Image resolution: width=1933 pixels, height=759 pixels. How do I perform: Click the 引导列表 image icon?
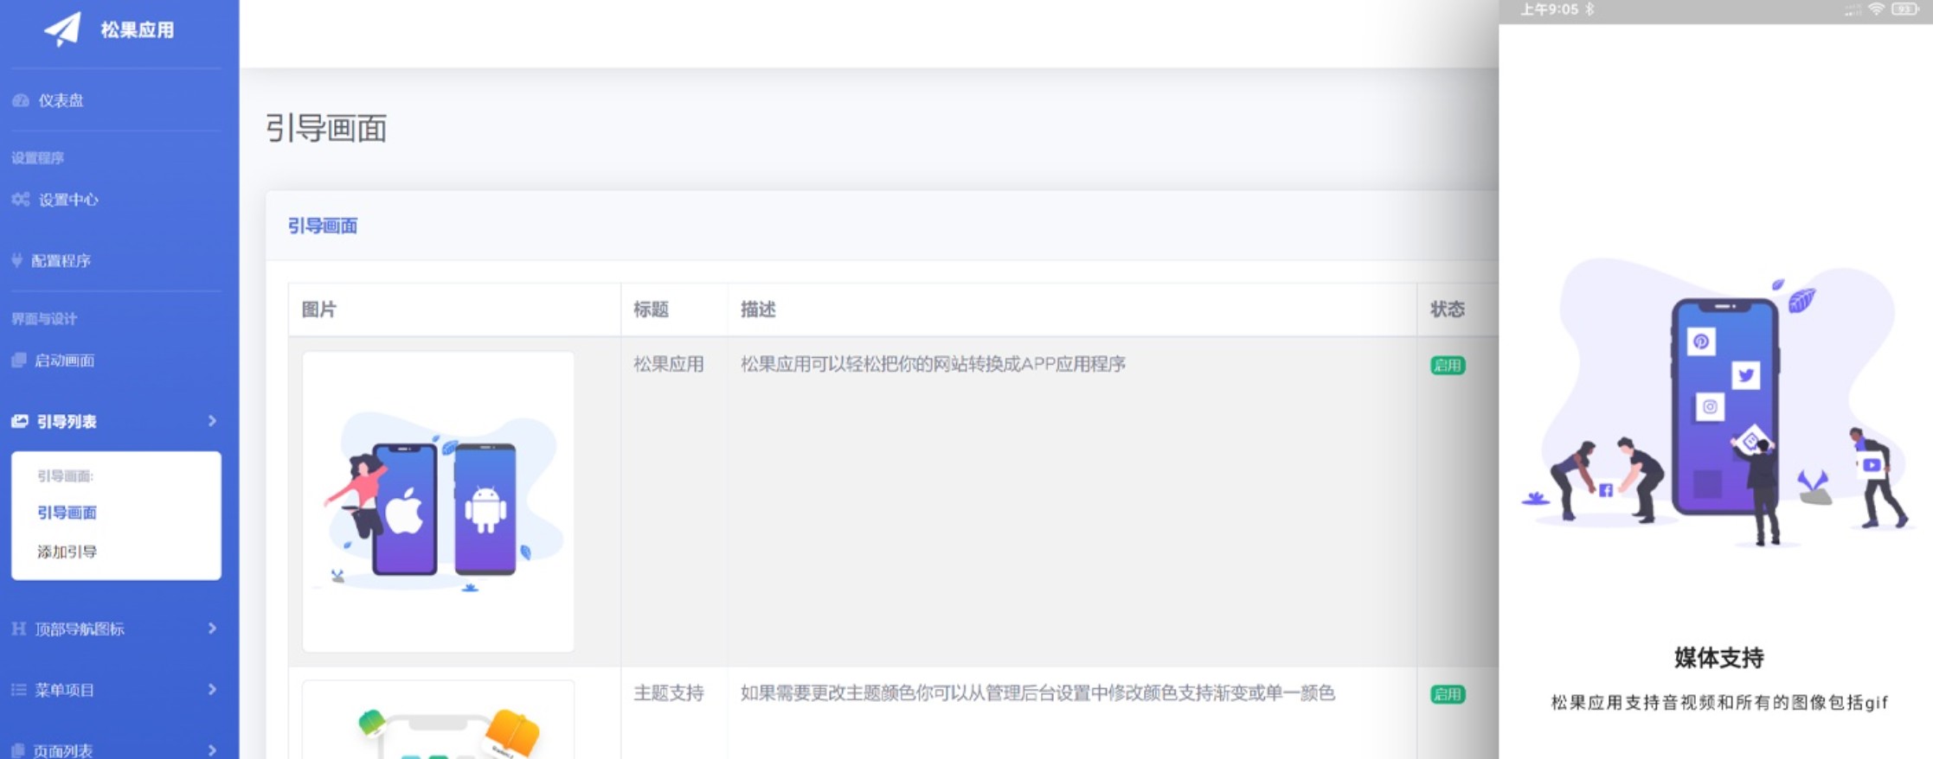coord(20,421)
